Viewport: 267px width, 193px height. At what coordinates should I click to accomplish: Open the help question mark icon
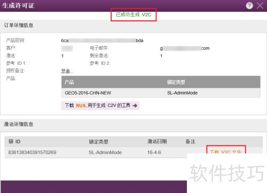pyautogui.click(x=249, y=6)
